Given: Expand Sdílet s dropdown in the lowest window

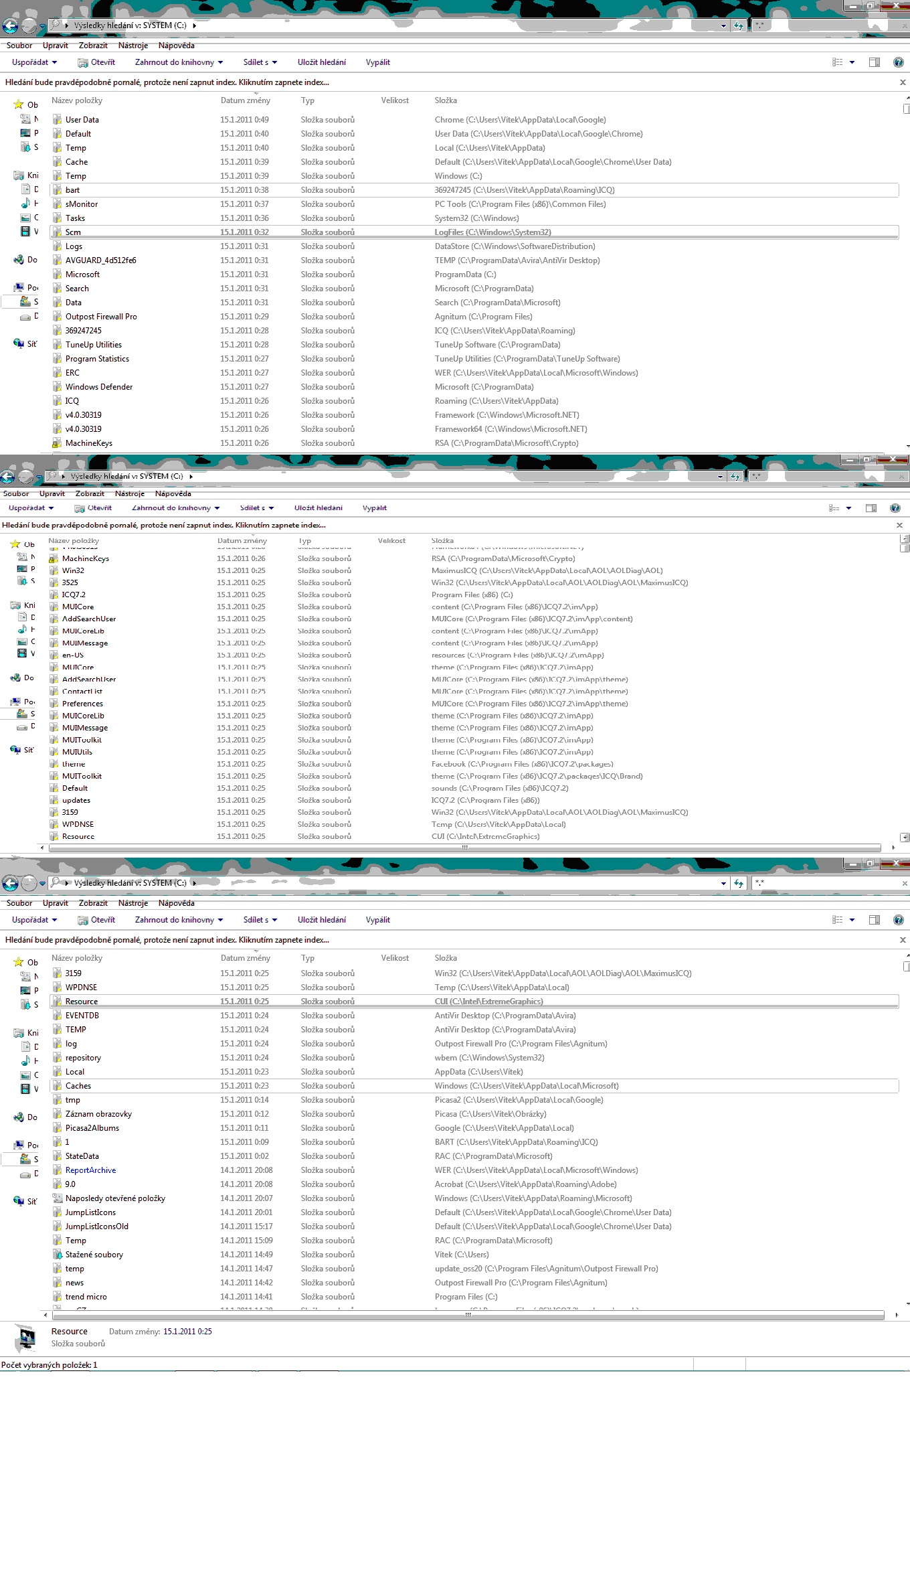Looking at the screenshot, I should click(260, 920).
